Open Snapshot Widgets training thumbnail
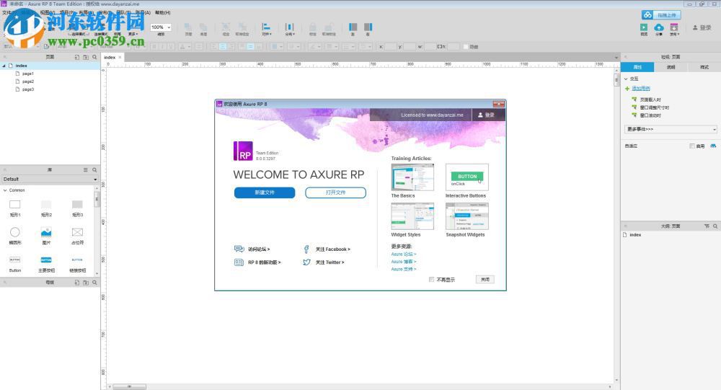This screenshot has width=721, height=390. click(466, 216)
